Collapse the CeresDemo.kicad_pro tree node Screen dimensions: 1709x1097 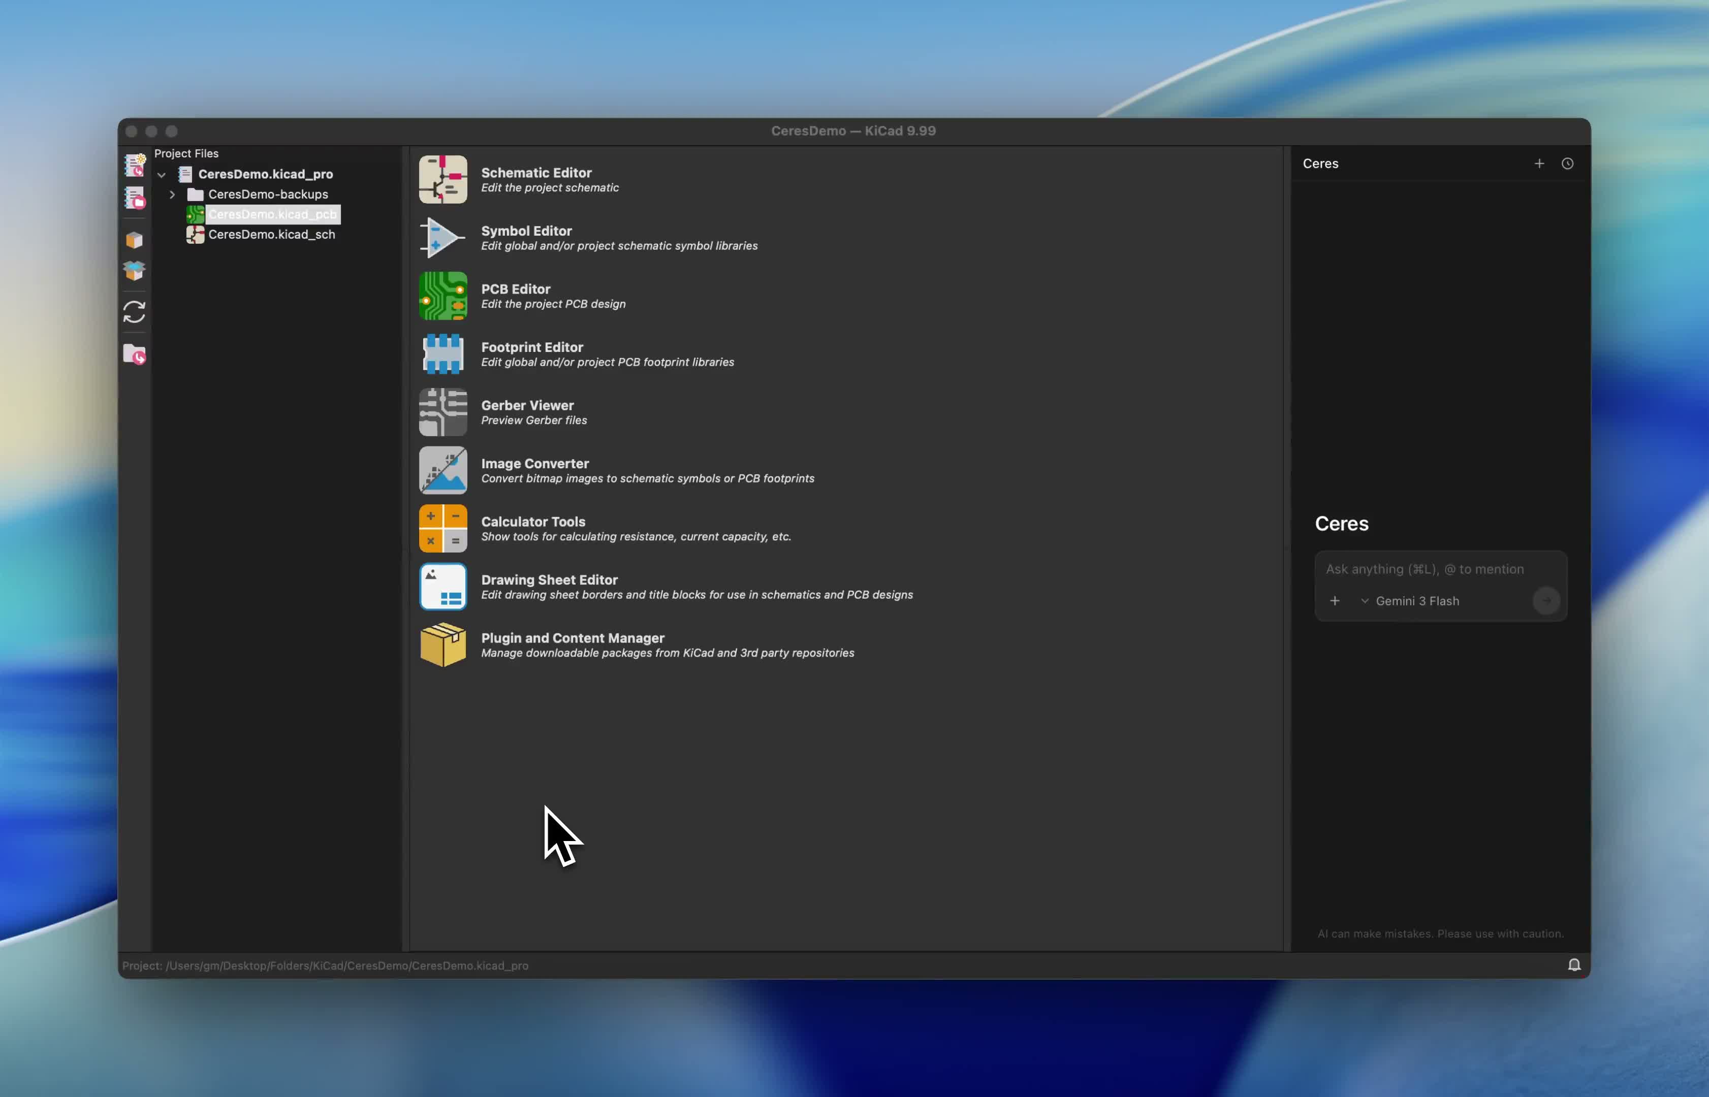162,175
